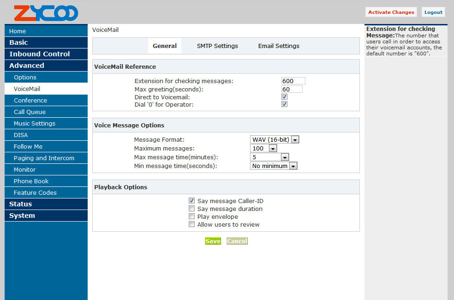
Task: Switch to the SMTP Settings tab
Action: click(x=217, y=46)
